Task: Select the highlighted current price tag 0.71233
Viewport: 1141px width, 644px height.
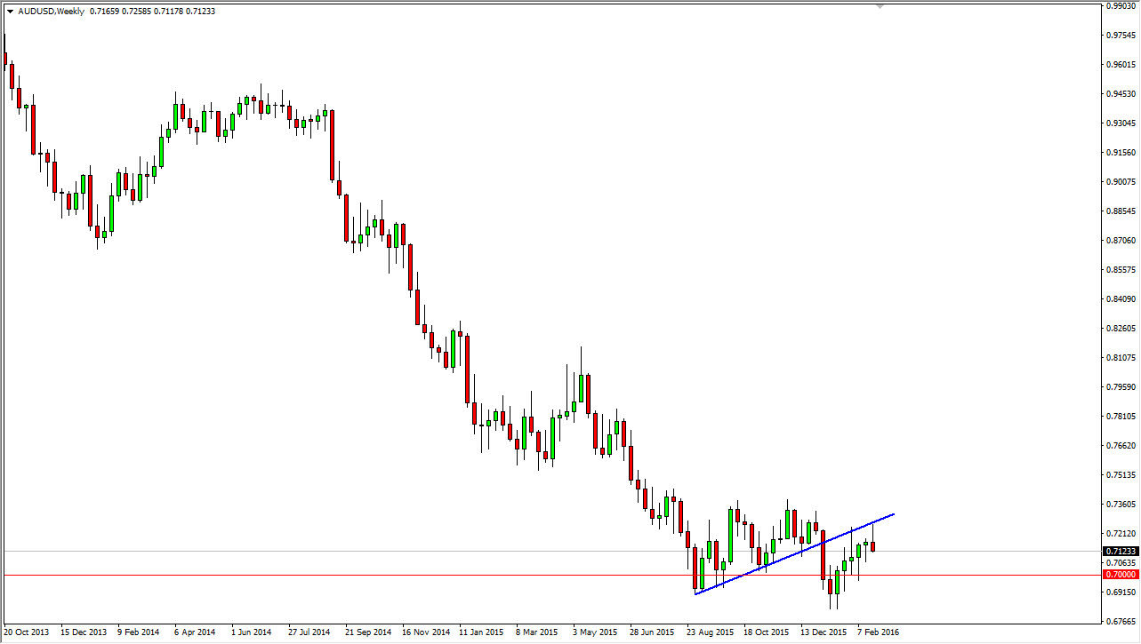Action: 1120,551
